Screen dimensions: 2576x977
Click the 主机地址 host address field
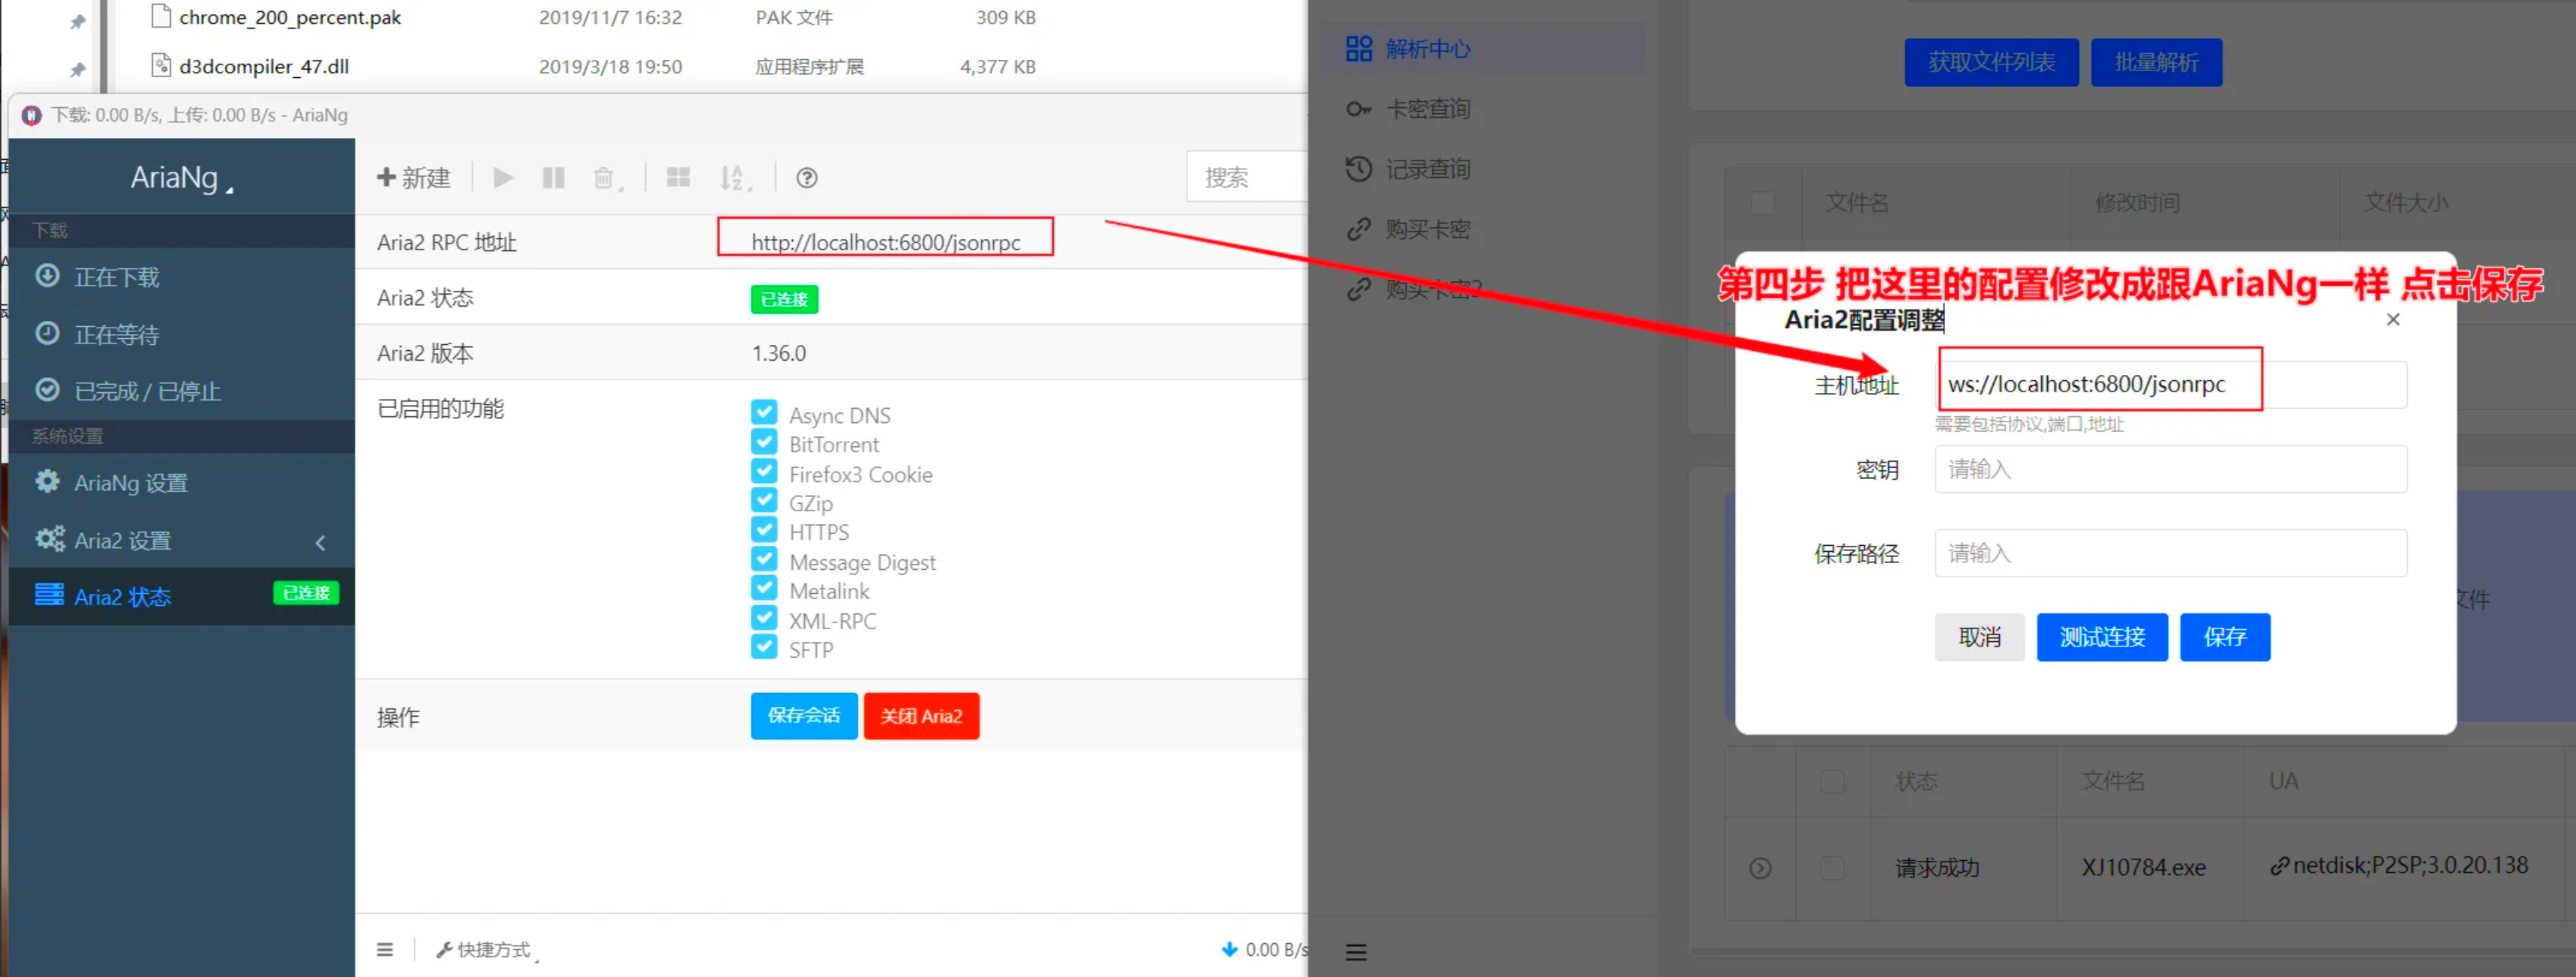click(x=2170, y=384)
